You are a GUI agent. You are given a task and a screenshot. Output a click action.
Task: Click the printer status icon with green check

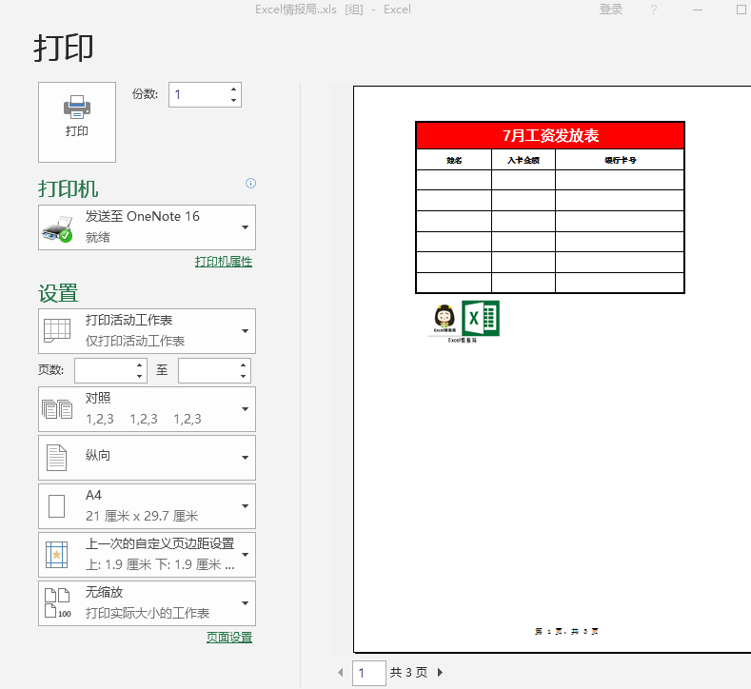(57, 228)
